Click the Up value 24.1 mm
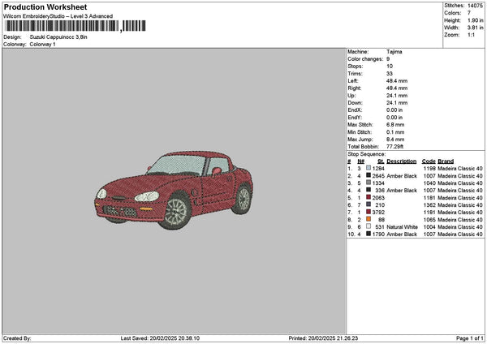Screen dimensions: 487x344 [x=397, y=96]
